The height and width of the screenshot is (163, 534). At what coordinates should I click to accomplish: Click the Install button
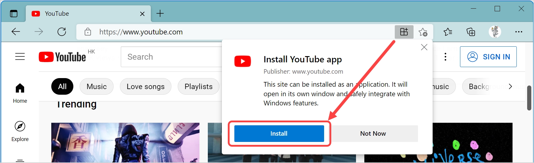tap(279, 134)
